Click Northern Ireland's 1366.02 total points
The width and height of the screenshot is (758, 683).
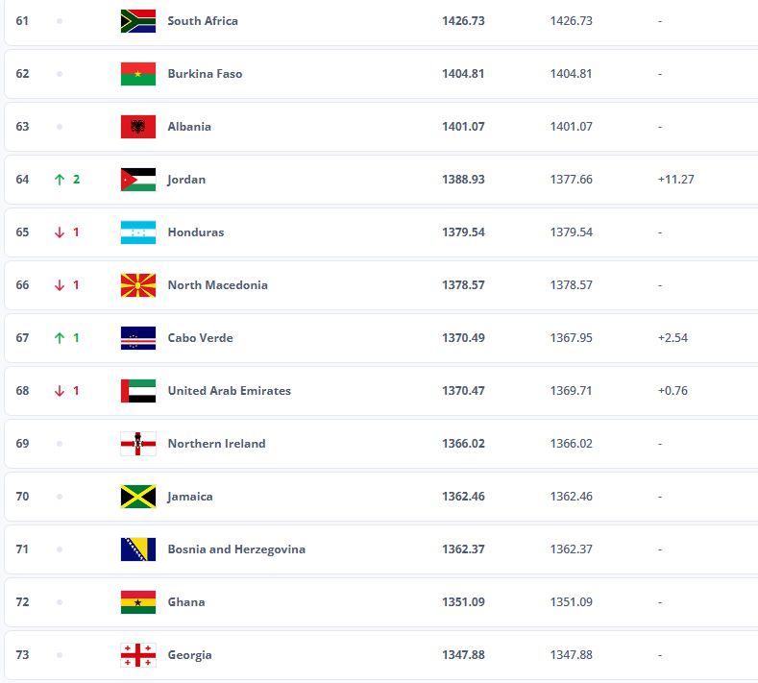pos(463,444)
